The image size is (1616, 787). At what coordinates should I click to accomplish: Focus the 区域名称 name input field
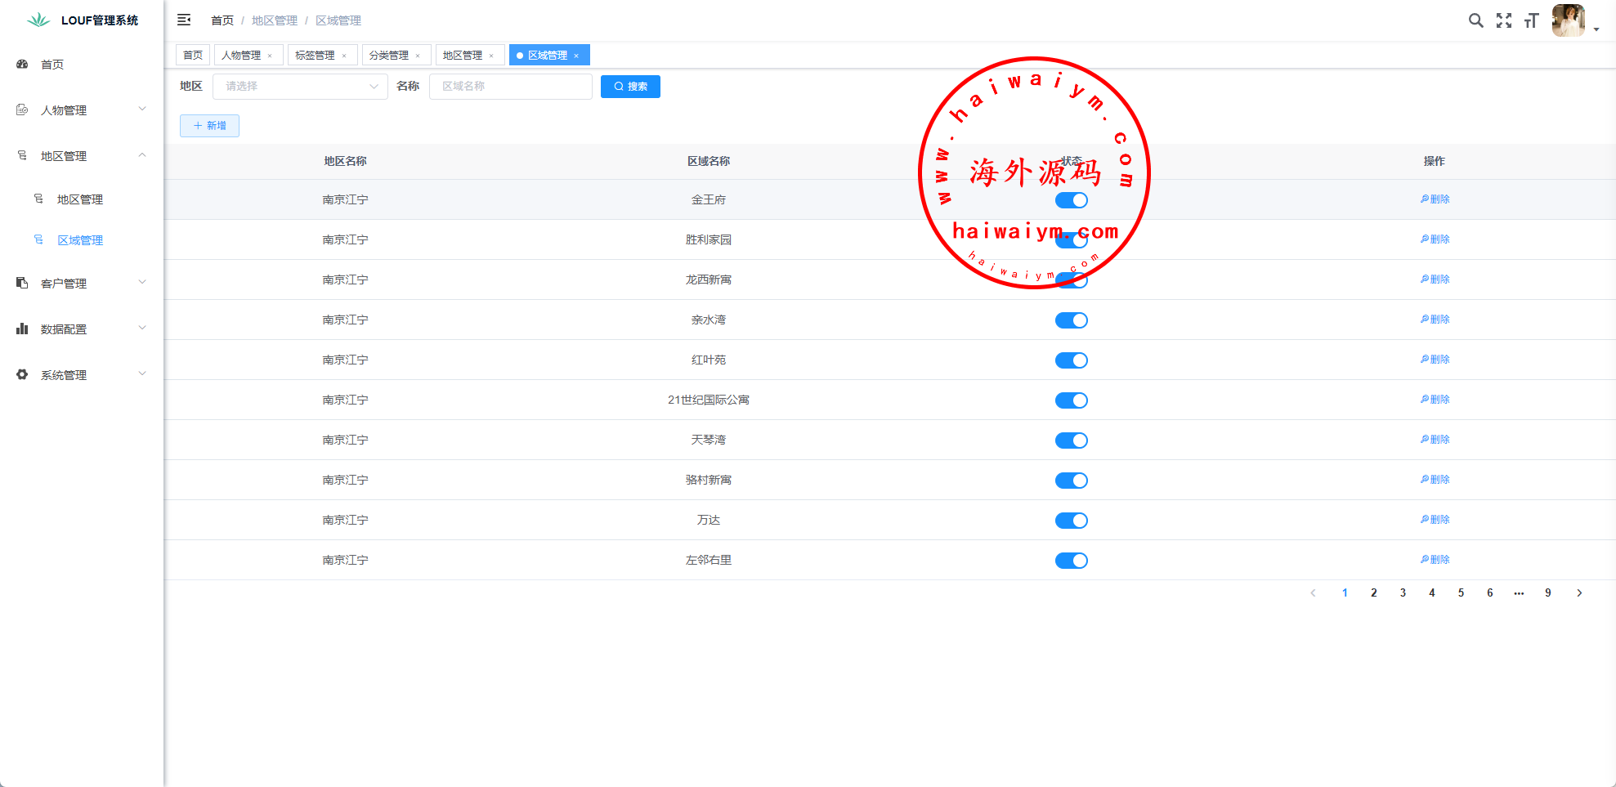510,87
